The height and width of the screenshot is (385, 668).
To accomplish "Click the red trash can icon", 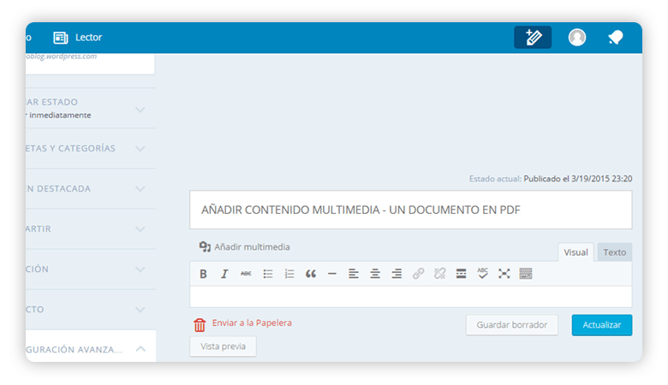I will [200, 324].
